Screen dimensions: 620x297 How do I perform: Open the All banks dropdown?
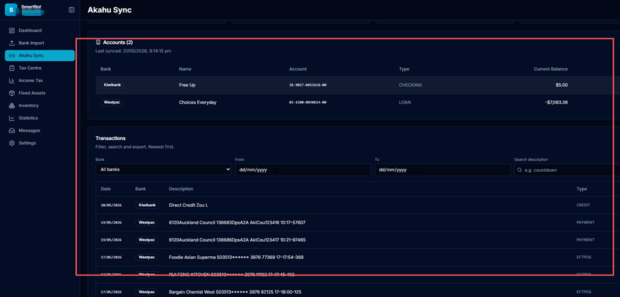[x=164, y=169]
